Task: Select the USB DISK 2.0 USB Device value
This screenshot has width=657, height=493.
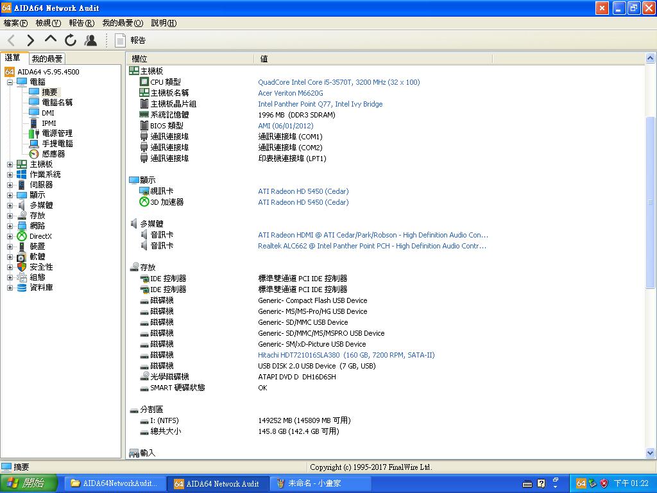Action: (317, 366)
